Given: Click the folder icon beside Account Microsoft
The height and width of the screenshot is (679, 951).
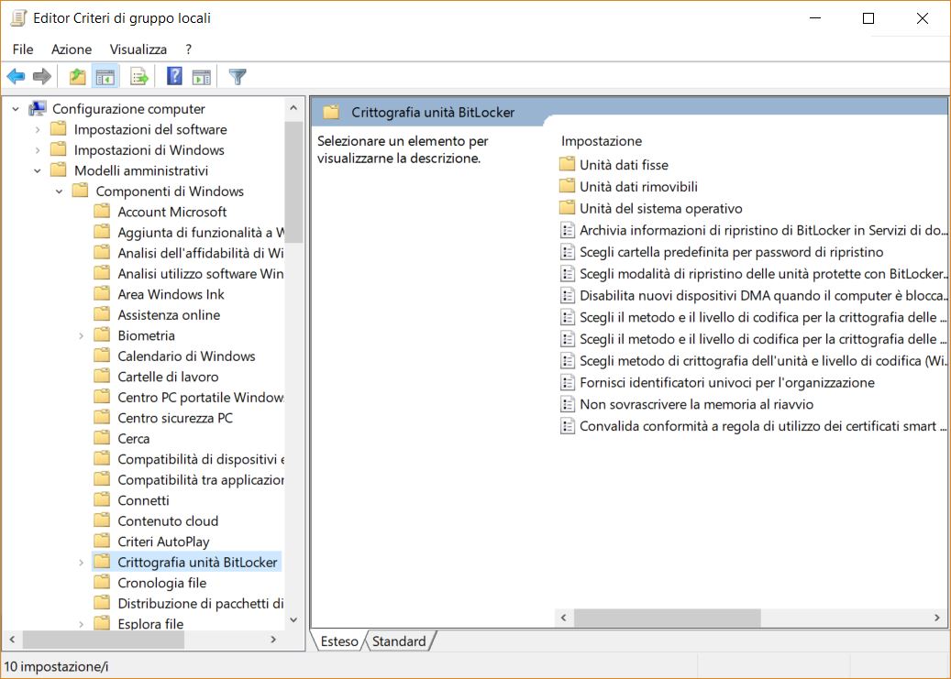Looking at the screenshot, I should click(102, 212).
